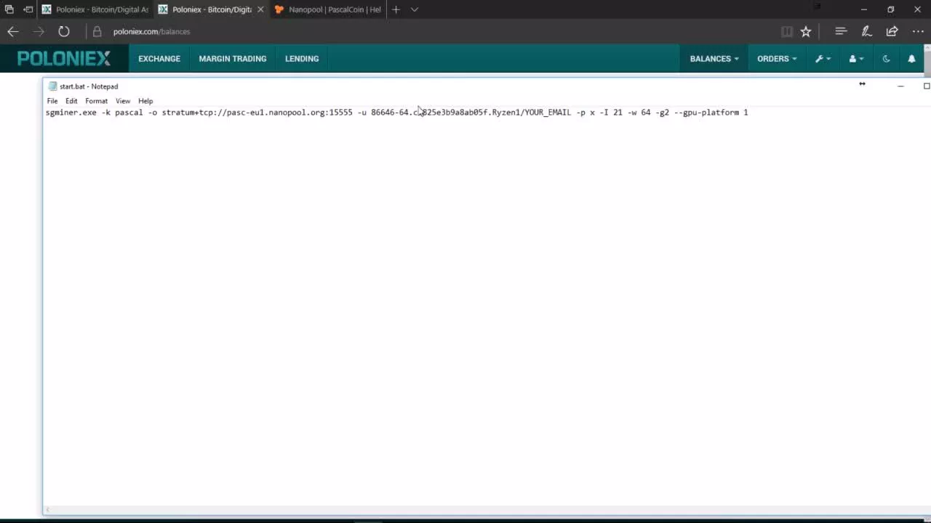This screenshot has width=931, height=523.
Task: Minimize the Edge browser window
Action: 863,9
